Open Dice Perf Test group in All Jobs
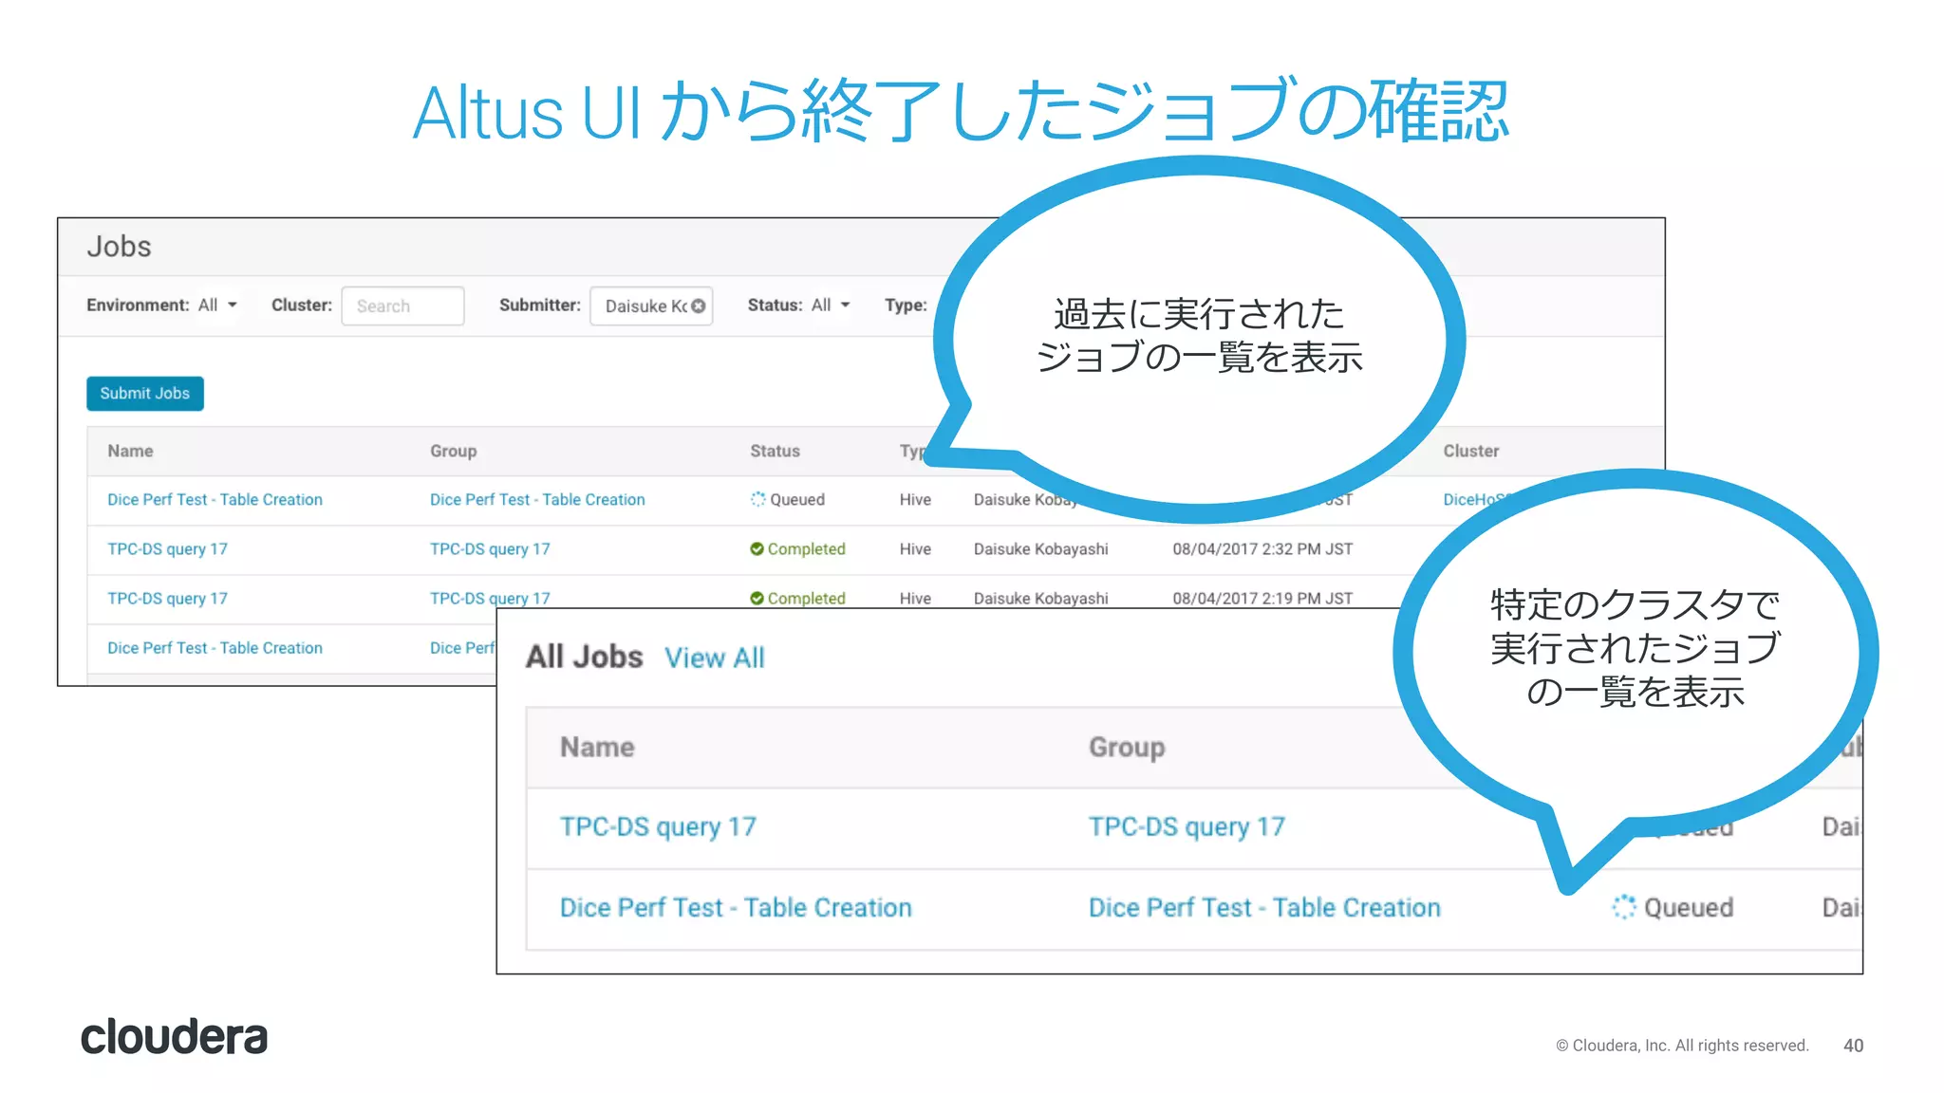The width and height of the screenshot is (1944, 1093). click(1264, 908)
